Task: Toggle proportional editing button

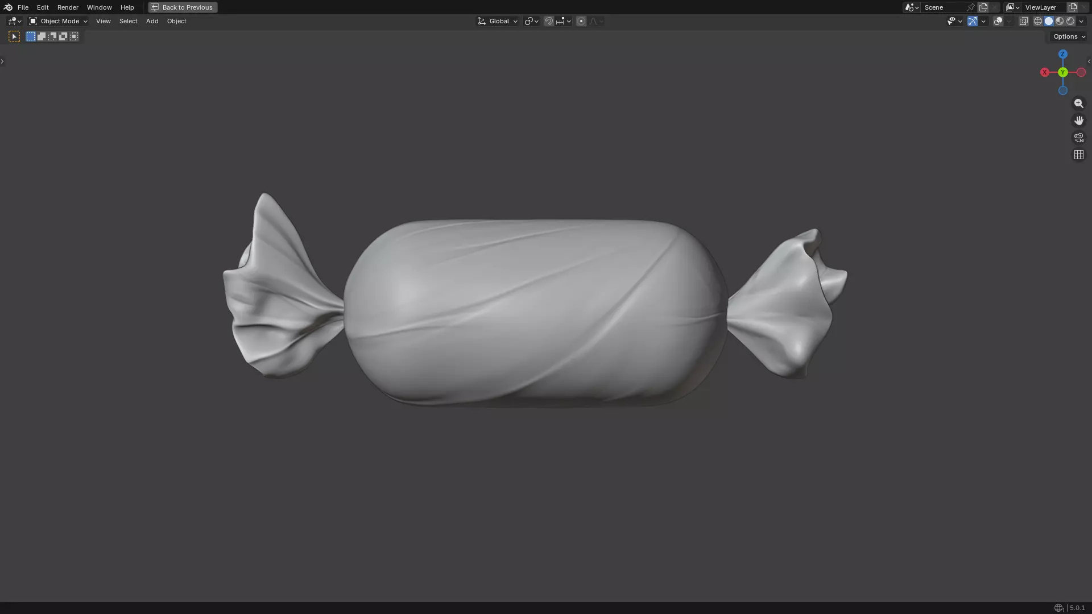Action: (581, 21)
